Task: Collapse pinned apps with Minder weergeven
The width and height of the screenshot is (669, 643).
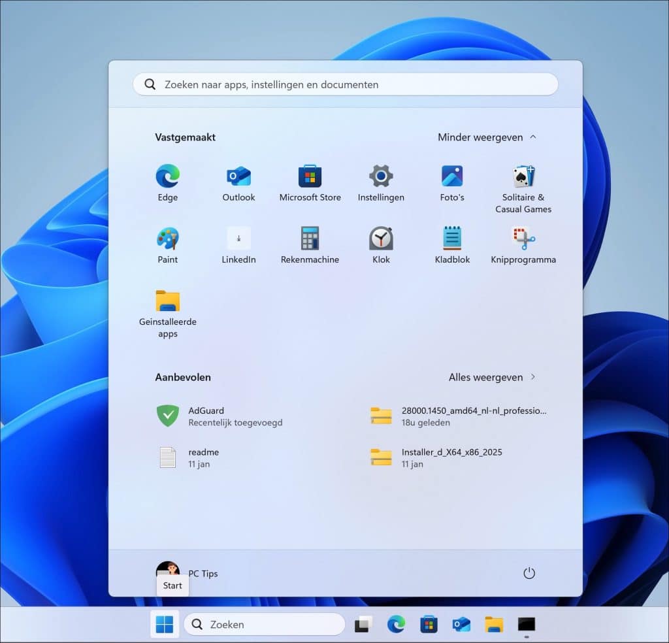Action: [487, 137]
